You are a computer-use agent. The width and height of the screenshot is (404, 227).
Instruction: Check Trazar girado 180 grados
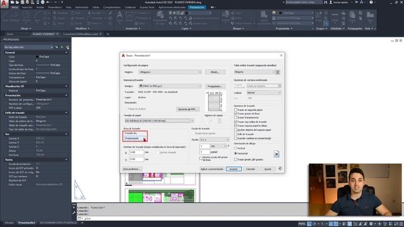235,160
